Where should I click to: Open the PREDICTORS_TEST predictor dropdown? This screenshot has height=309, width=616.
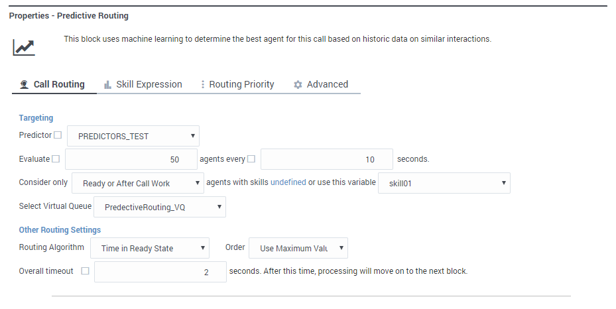point(133,136)
